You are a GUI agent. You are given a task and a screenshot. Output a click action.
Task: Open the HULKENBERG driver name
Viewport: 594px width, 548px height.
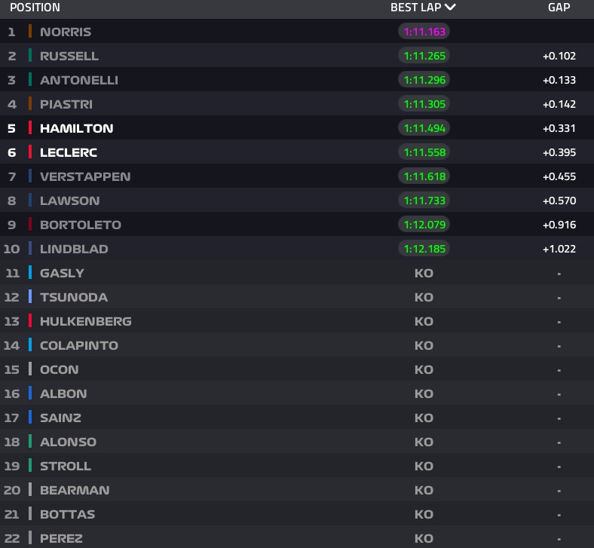tap(86, 321)
